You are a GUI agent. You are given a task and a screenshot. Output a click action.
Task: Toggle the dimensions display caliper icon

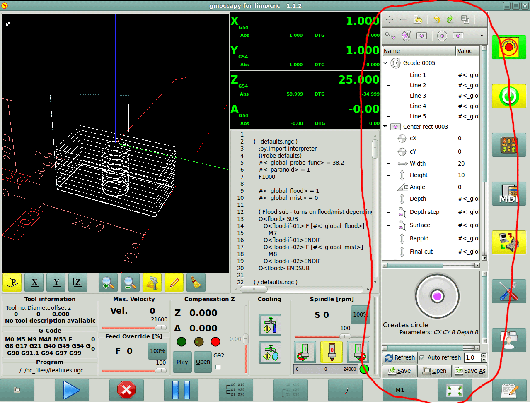(x=152, y=283)
